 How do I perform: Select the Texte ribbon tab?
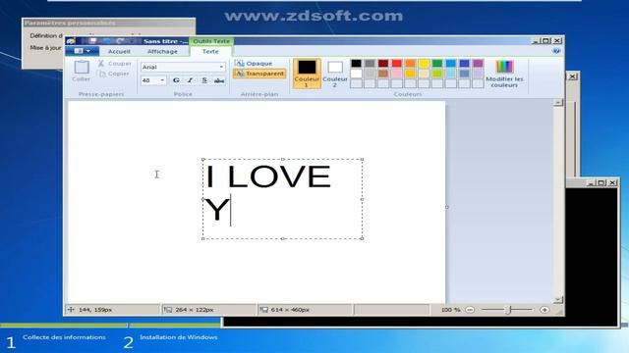[x=210, y=52]
